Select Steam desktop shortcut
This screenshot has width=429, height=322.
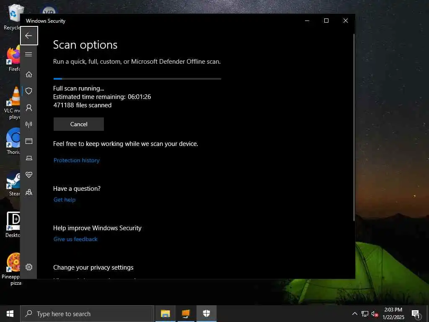coord(13,183)
